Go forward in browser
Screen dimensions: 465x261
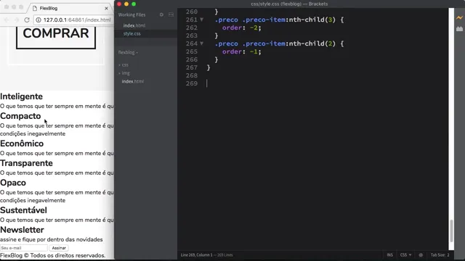click(17, 20)
